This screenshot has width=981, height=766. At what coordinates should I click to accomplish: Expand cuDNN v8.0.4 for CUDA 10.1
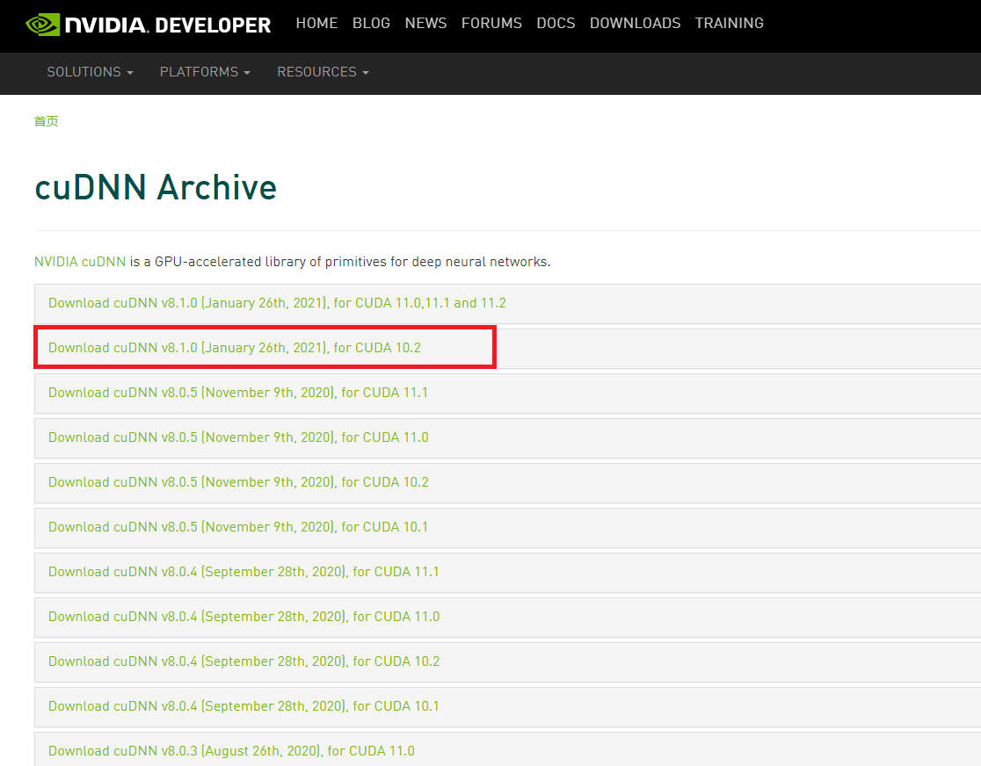click(243, 706)
